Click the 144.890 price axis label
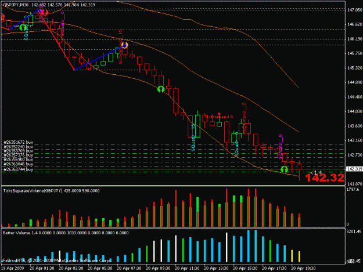363x272 pixels. point(355,82)
